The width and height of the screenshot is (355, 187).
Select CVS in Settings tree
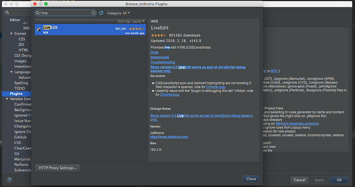click(17, 143)
